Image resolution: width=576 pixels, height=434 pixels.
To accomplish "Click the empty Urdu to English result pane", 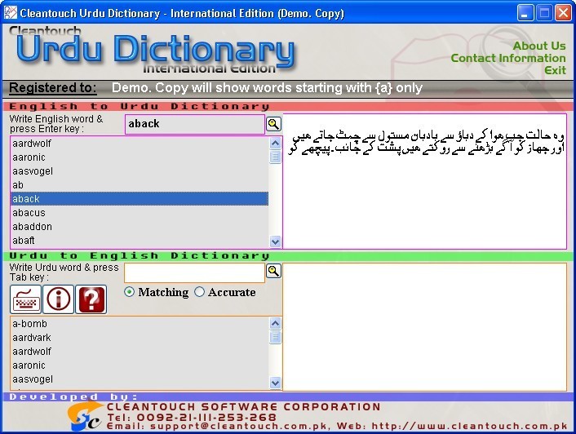I will (x=424, y=327).
